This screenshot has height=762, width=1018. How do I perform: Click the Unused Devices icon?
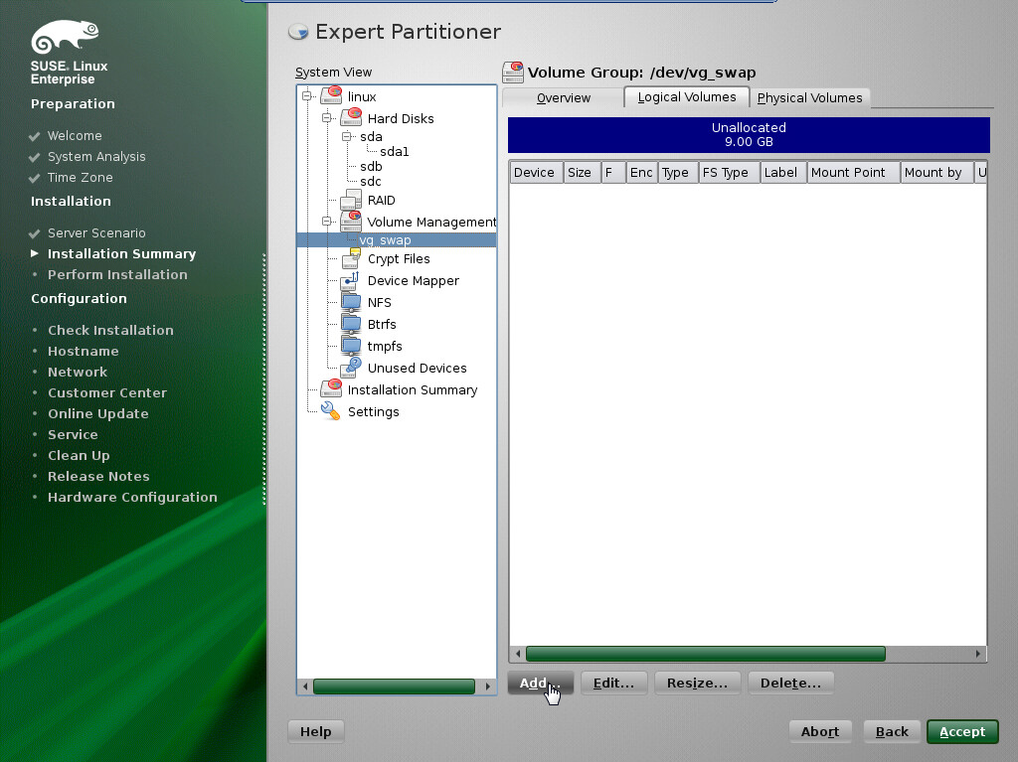tap(352, 368)
